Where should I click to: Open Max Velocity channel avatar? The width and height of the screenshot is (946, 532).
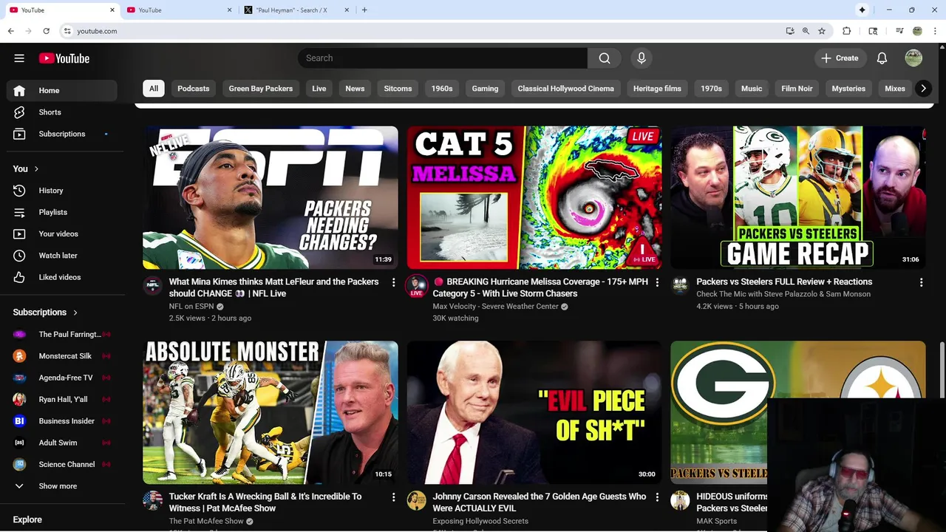point(417,285)
